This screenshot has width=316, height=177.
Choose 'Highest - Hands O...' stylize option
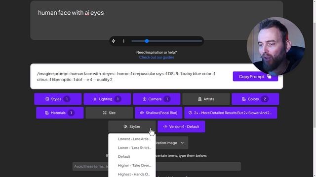coord(132,174)
